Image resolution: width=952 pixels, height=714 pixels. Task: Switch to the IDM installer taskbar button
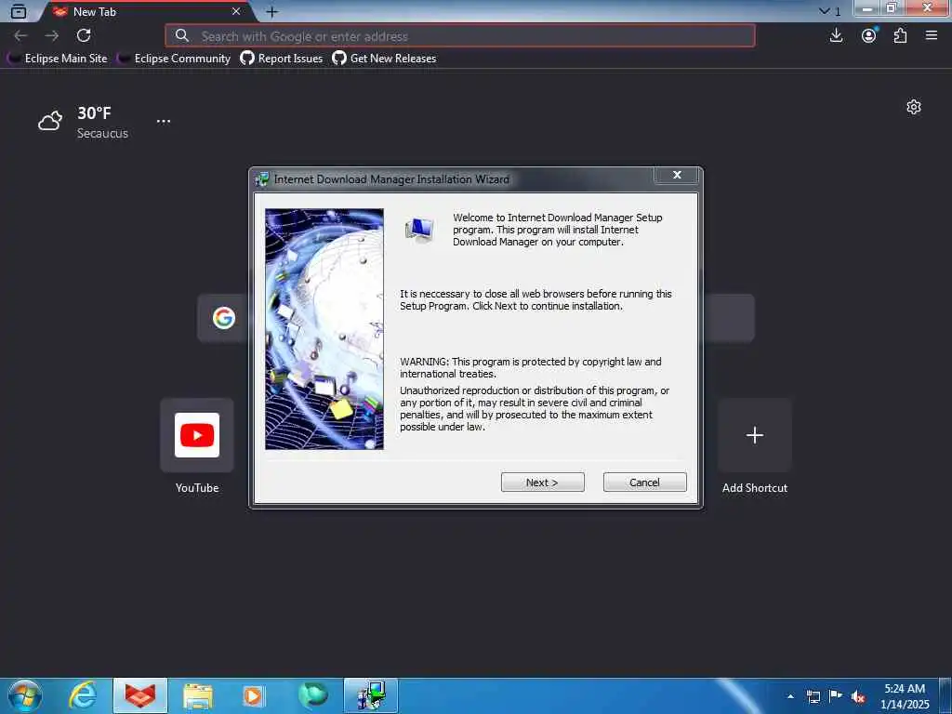tap(371, 695)
